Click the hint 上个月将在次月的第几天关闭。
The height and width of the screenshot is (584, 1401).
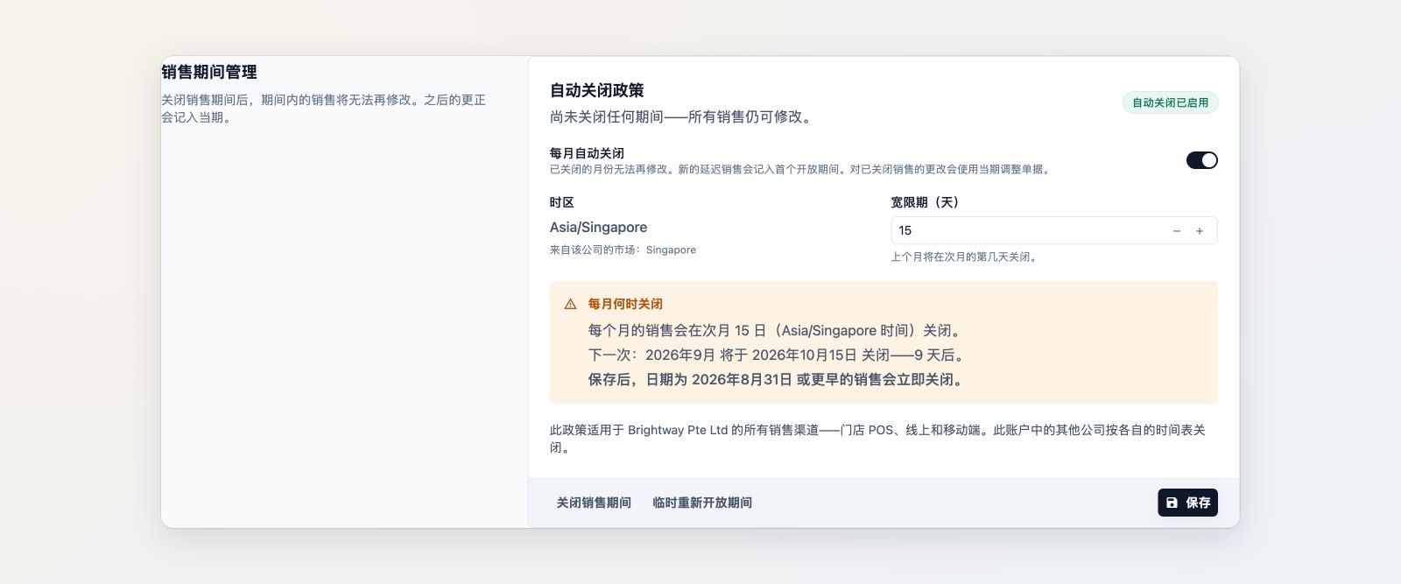[x=966, y=257]
